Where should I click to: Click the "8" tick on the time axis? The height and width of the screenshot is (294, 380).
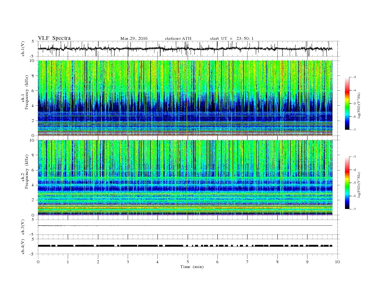tap(277, 262)
